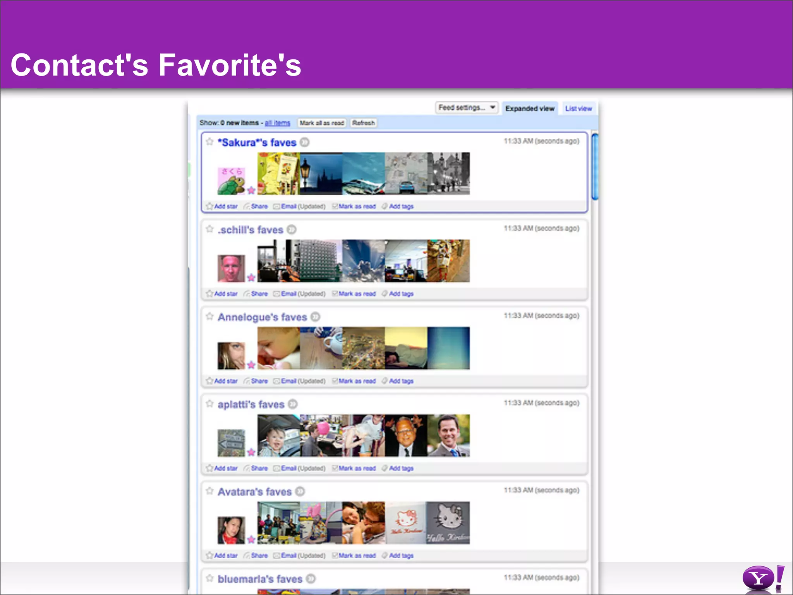Viewport: 793px width, 595px height.
Task: Open original via arrow icon beside .schill's faves
Action: point(292,230)
